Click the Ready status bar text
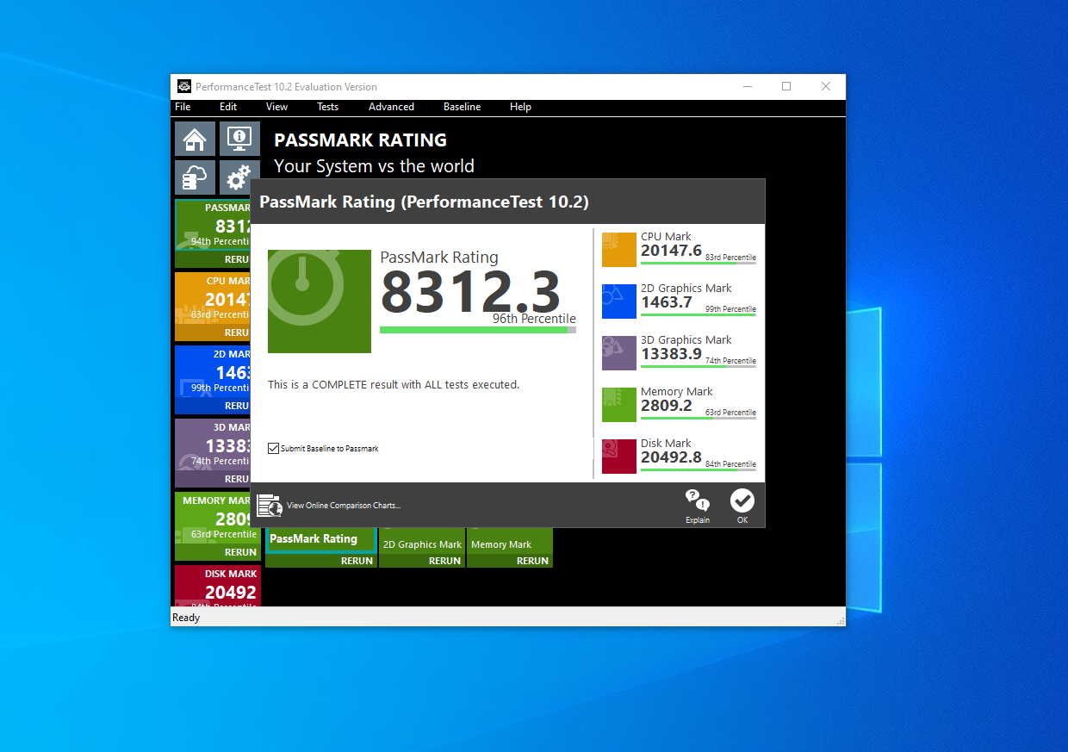The height and width of the screenshot is (752, 1068). [x=186, y=618]
